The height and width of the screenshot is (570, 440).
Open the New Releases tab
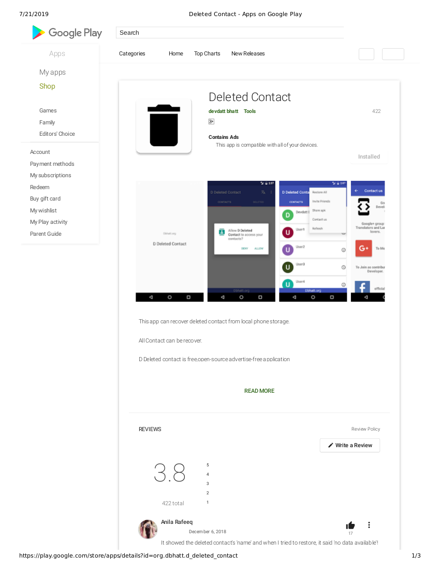click(x=248, y=54)
